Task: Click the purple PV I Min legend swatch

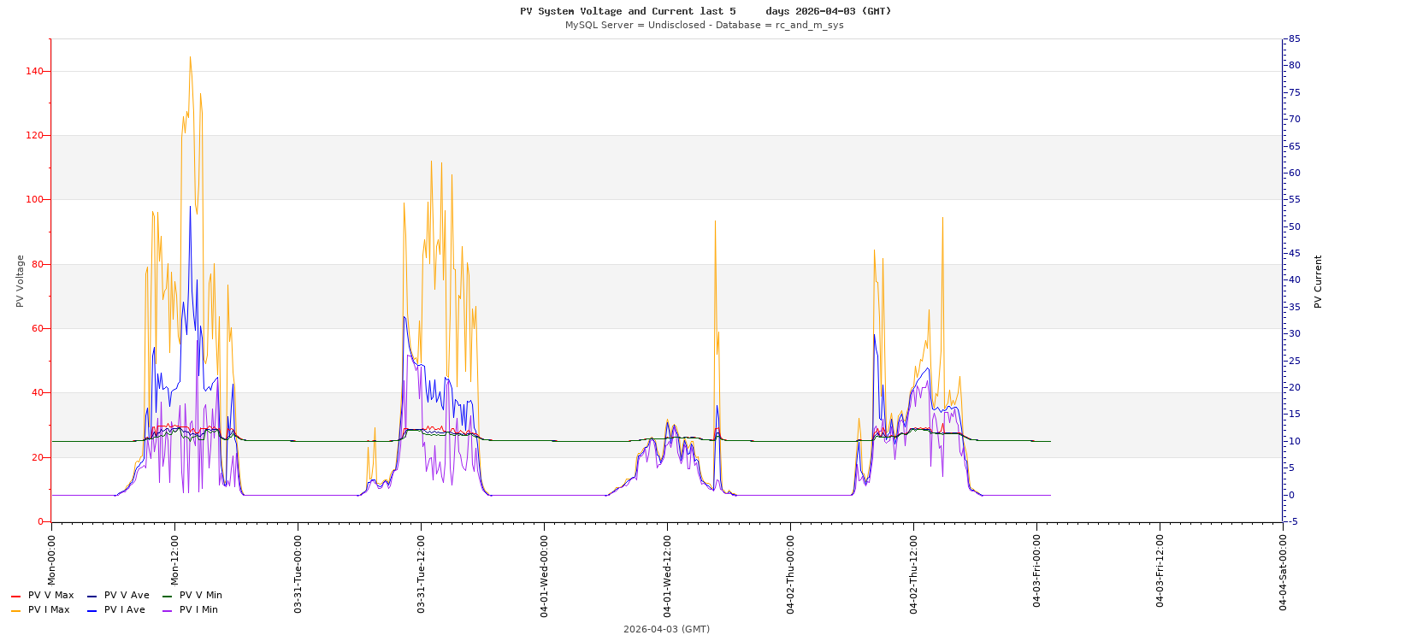Action: click(x=167, y=610)
